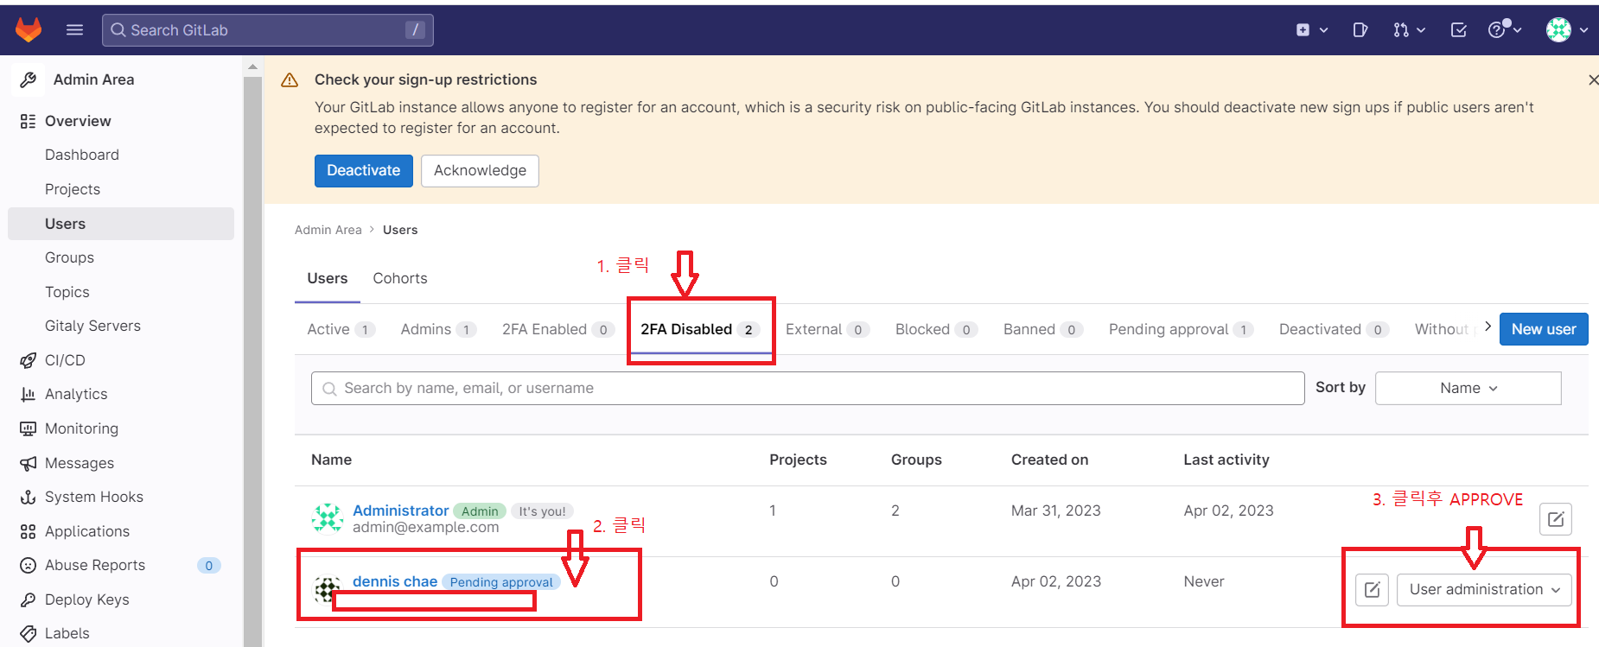Viewport: 1599px width, 647px height.
Task: Click the Monitoring monitor icon
Action: [28, 428]
